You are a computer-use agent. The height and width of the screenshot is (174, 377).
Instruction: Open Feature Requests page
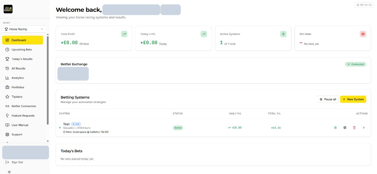pos(22,116)
